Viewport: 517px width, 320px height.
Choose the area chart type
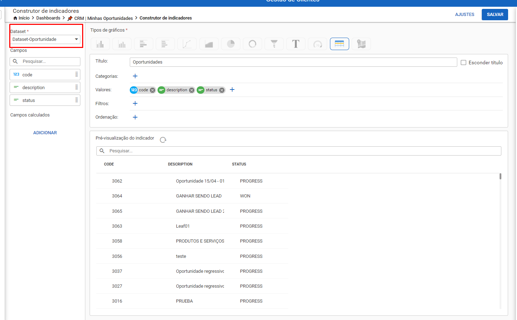coord(209,44)
